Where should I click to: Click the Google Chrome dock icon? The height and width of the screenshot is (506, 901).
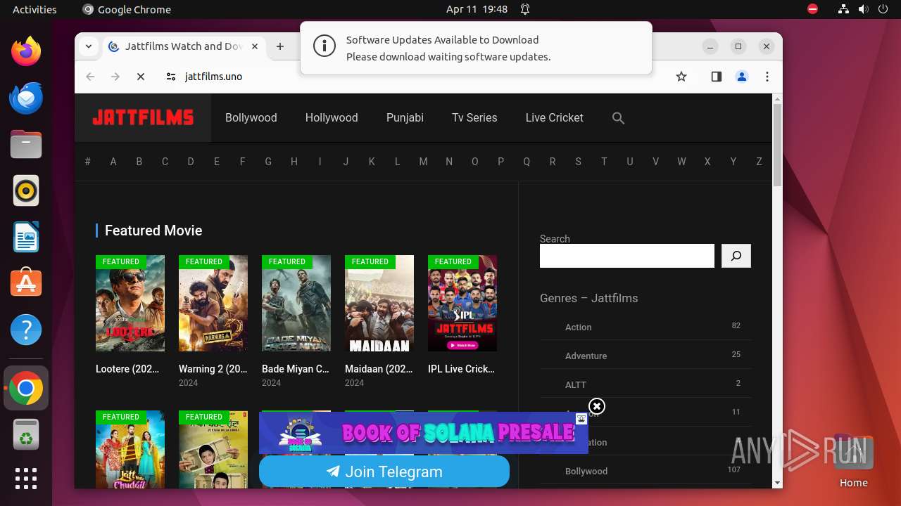[x=26, y=388]
